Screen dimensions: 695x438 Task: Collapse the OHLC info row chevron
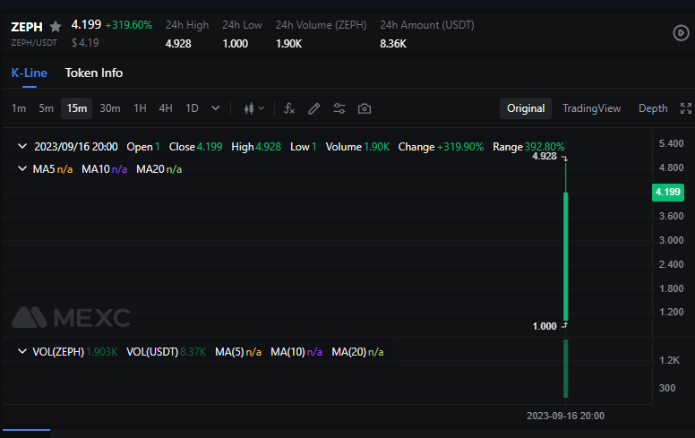(x=22, y=146)
